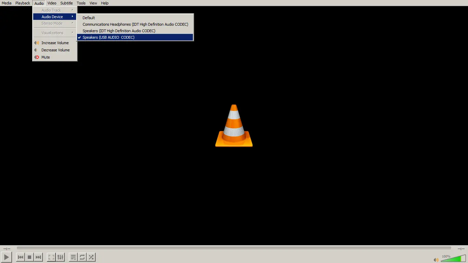Toggle random shuffle playback
The image size is (468, 263).
pos(91,257)
